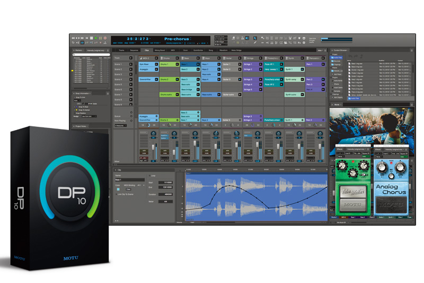Viewport: 424px width, 283px height.
Task: Toggle the audible mode speaker icon
Action: 247,38
